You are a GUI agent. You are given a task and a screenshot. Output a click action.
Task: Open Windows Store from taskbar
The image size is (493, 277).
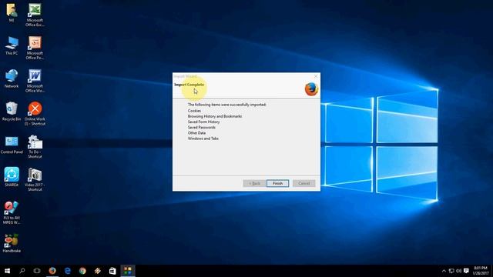tap(112, 271)
